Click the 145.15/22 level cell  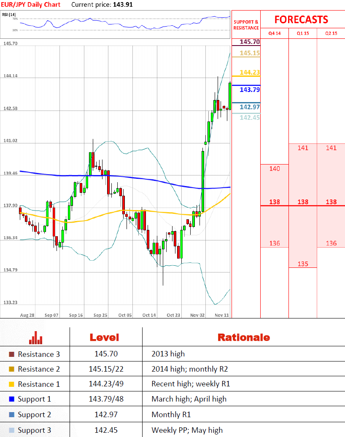(x=106, y=369)
